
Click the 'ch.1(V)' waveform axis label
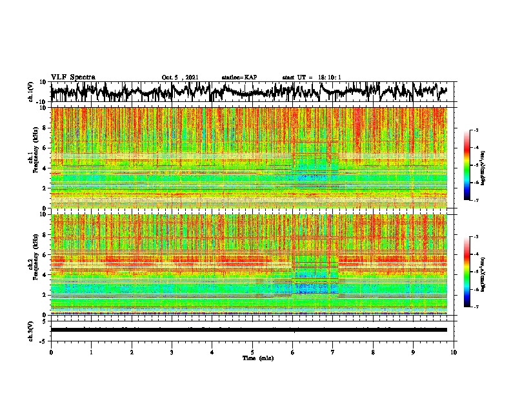click(x=31, y=92)
